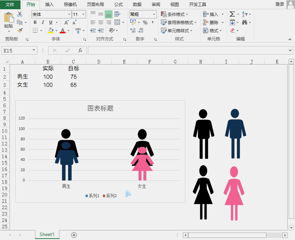Image resolution: width=295 pixels, height=240 pixels.
Task: Click the wén phonetic guide icon
Action: tap(78, 30)
